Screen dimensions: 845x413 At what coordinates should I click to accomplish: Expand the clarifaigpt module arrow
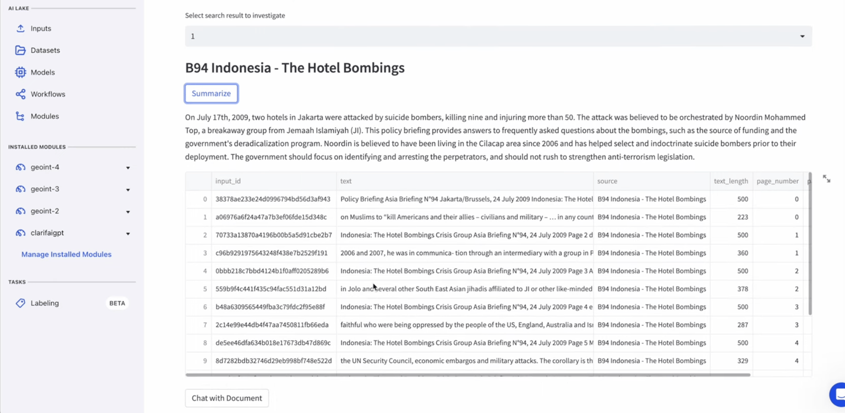(128, 233)
